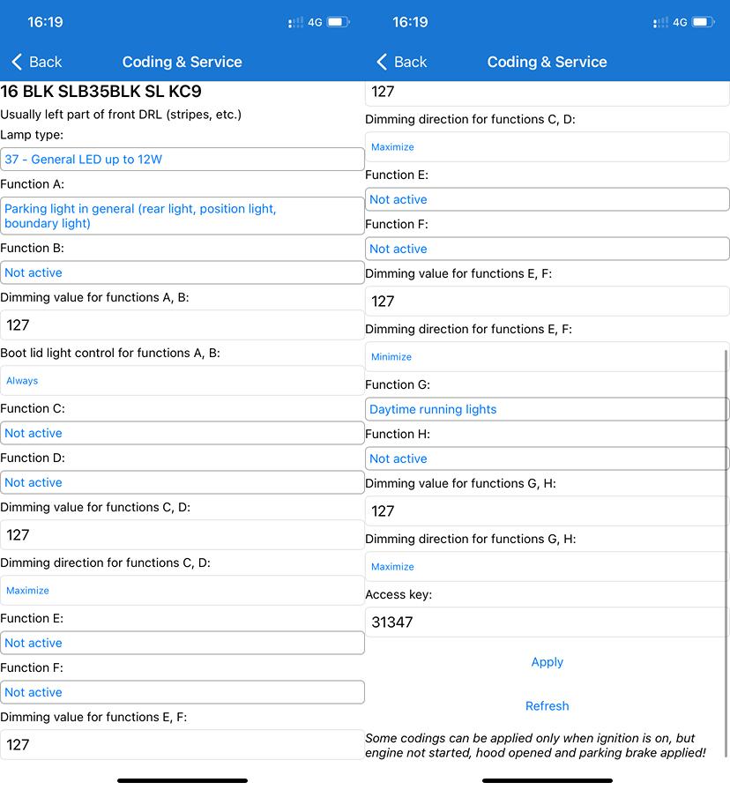
Task: Go Back on the right phone screen
Action: [x=401, y=62]
